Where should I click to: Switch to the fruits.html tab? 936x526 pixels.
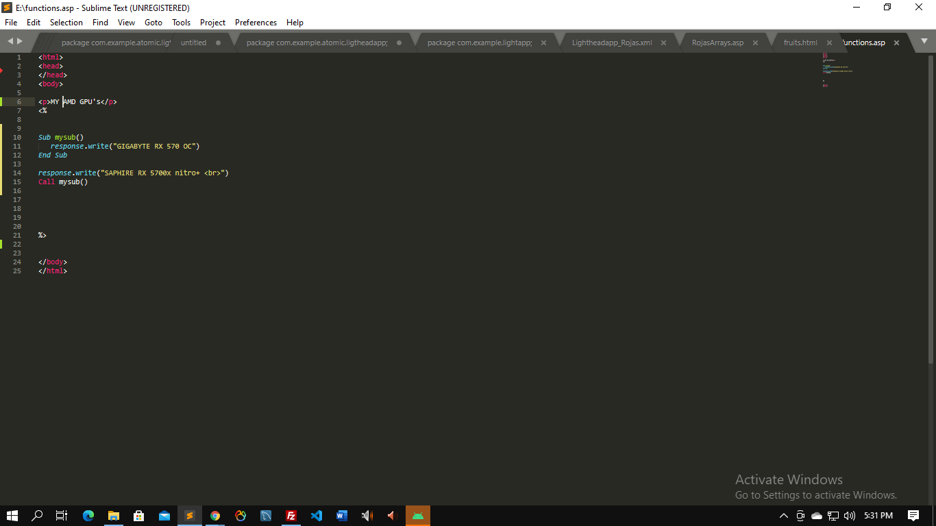pos(800,42)
